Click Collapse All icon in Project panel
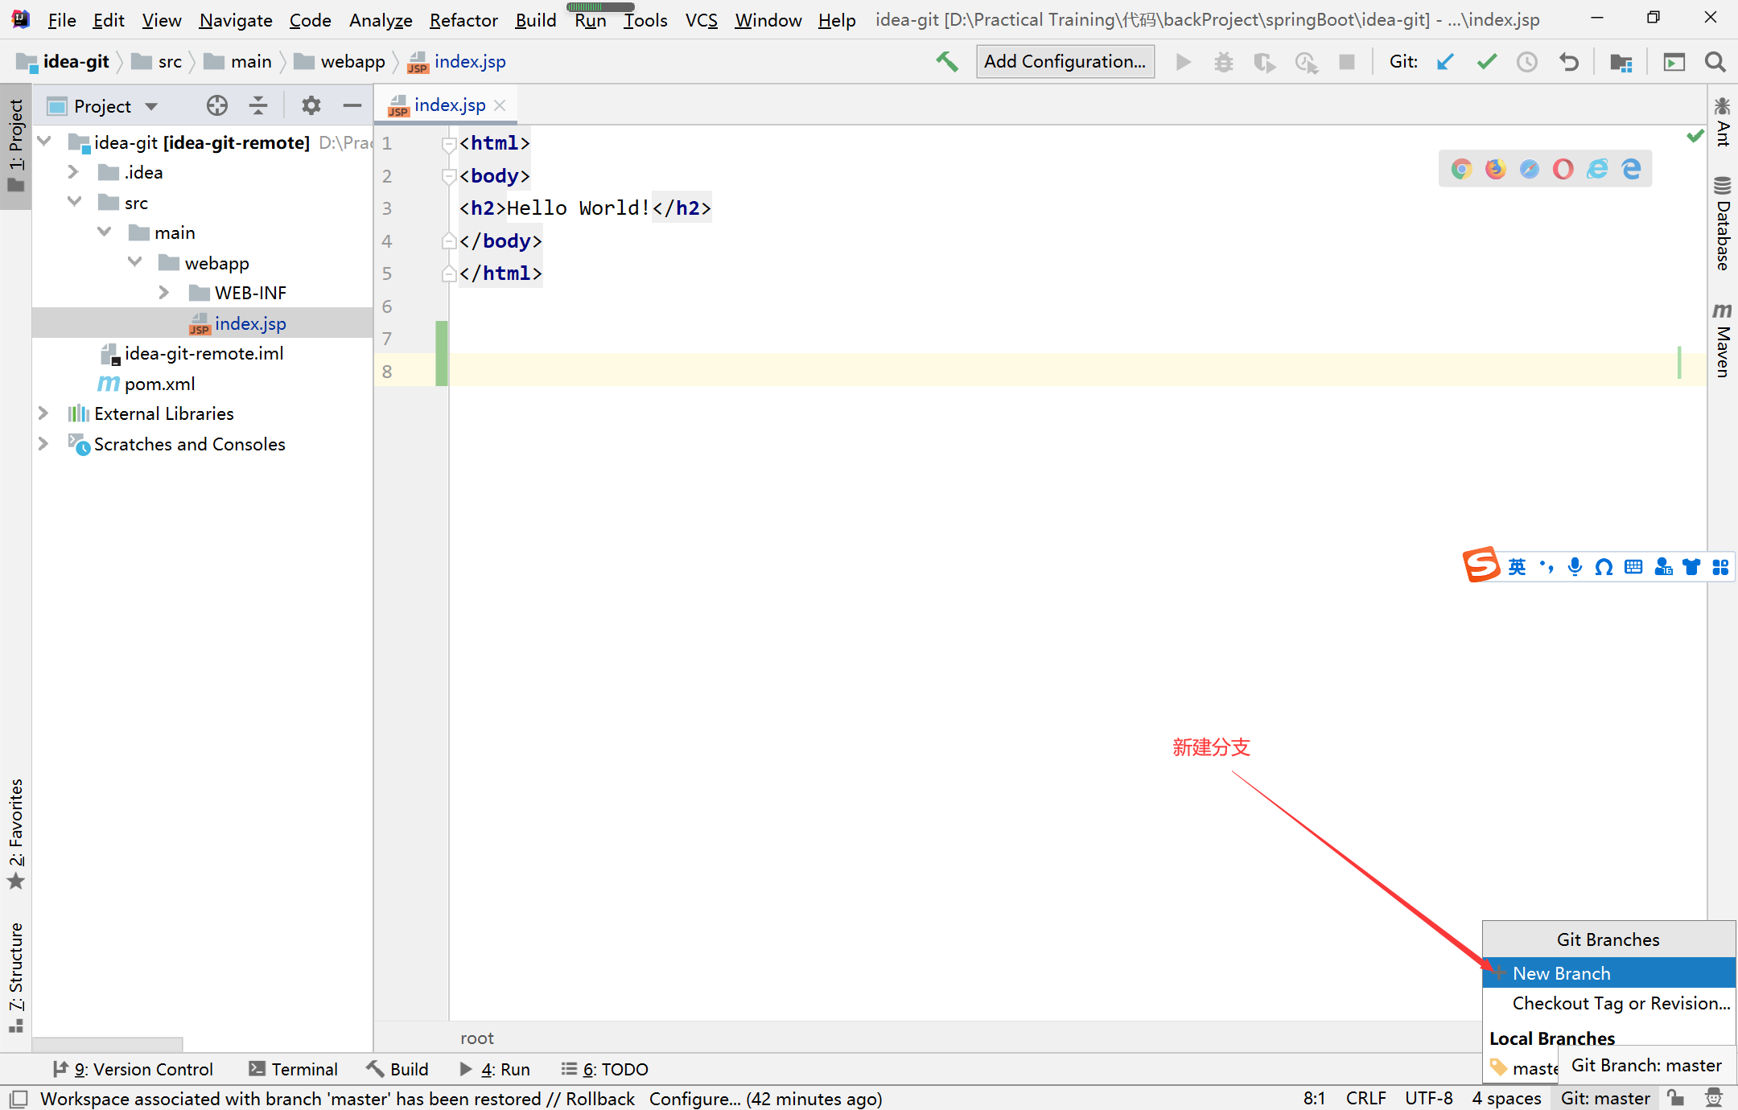The height and width of the screenshot is (1110, 1738). [x=257, y=105]
